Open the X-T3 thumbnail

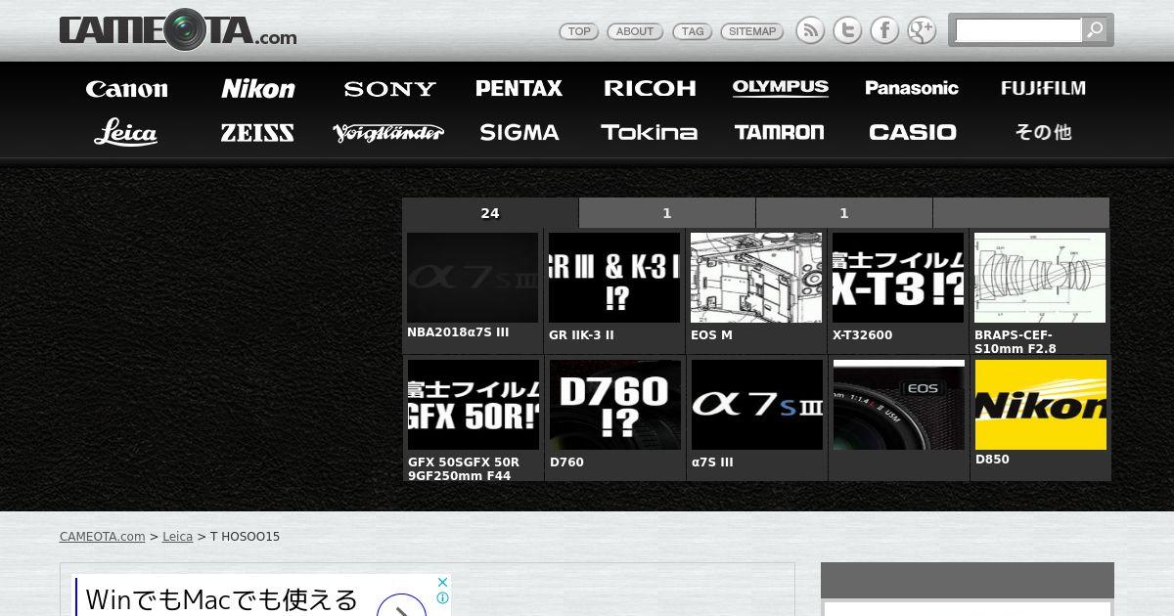point(898,278)
